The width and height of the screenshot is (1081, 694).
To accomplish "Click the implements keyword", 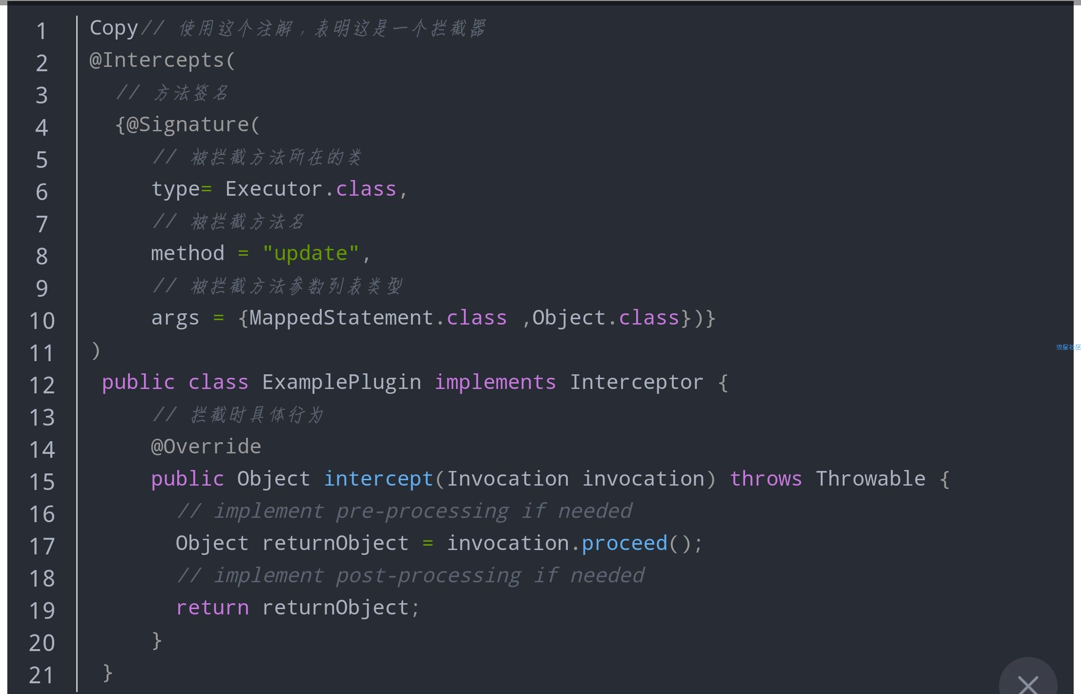I will click(x=495, y=382).
